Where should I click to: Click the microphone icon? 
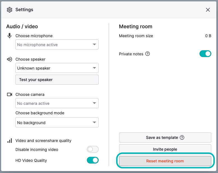pos(10,35)
